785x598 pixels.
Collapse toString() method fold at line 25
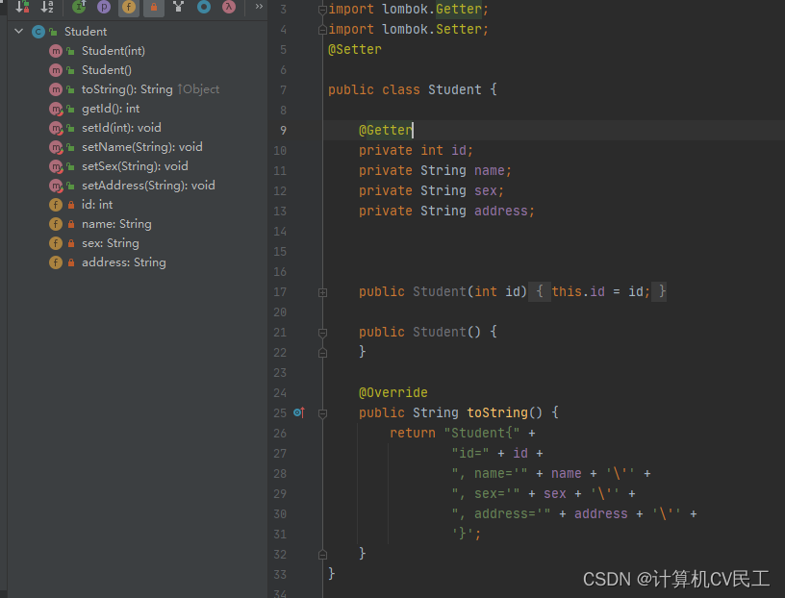click(x=323, y=413)
